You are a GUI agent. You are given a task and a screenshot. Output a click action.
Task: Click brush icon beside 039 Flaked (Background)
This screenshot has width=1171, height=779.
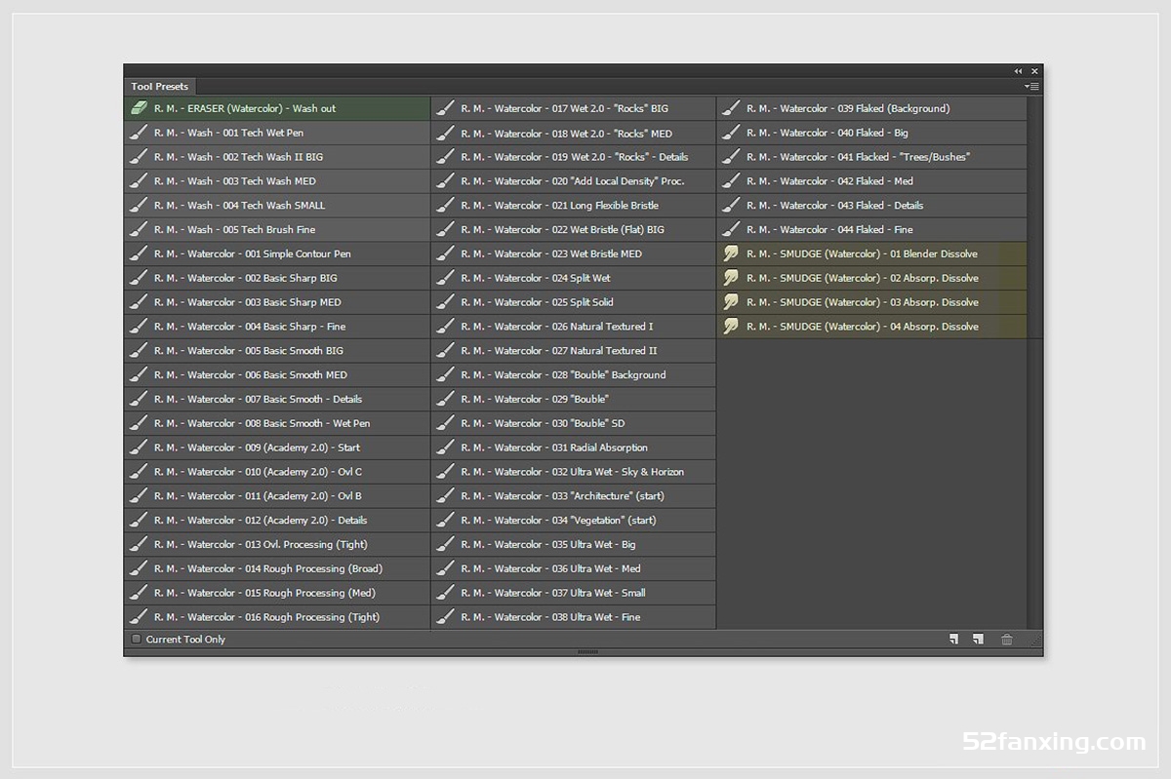(x=731, y=108)
